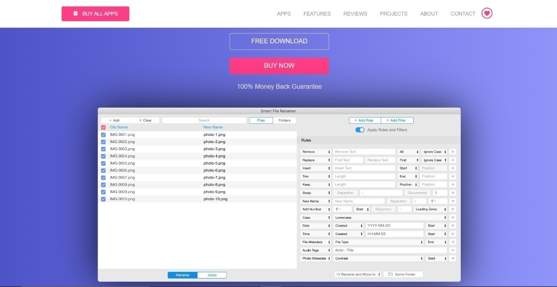Open the File Metadata File Type dropdown
Image resolution: width=557 pixels, height=287 pixels.
[x=377, y=242]
